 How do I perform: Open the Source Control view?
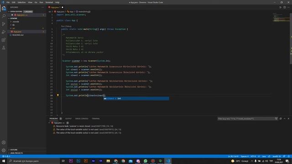click(4, 24)
